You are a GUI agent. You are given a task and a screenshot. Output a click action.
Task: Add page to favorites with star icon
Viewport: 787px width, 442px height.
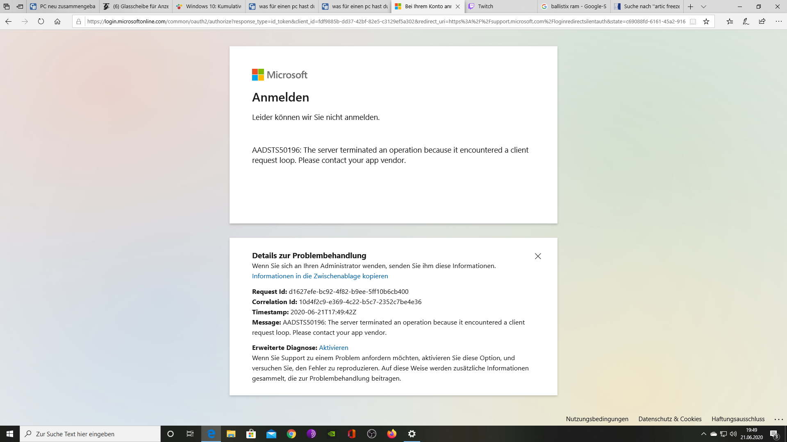(706, 22)
